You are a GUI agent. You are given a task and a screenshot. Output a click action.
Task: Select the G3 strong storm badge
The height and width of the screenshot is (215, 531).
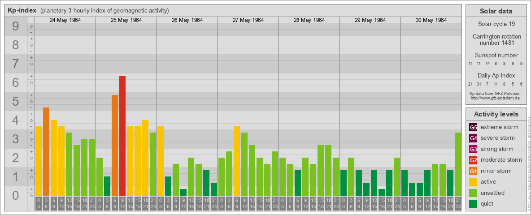(473, 149)
